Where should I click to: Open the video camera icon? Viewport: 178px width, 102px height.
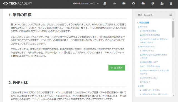click(124, 4)
